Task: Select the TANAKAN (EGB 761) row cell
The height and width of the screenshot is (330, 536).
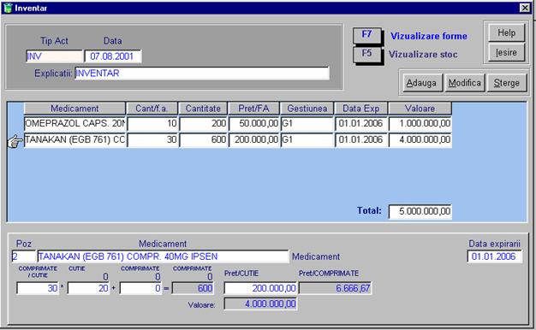Action: [x=74, y=139]
